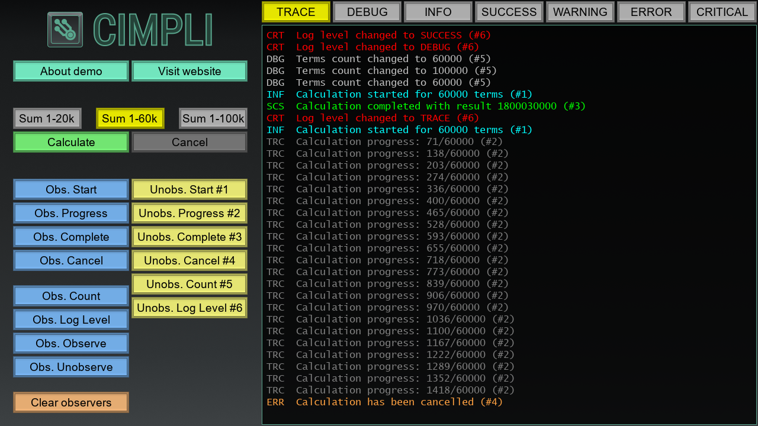This screenshot has width=758, height=426.
Task: Select progress line '71/60000'
Action: [385, 142]
